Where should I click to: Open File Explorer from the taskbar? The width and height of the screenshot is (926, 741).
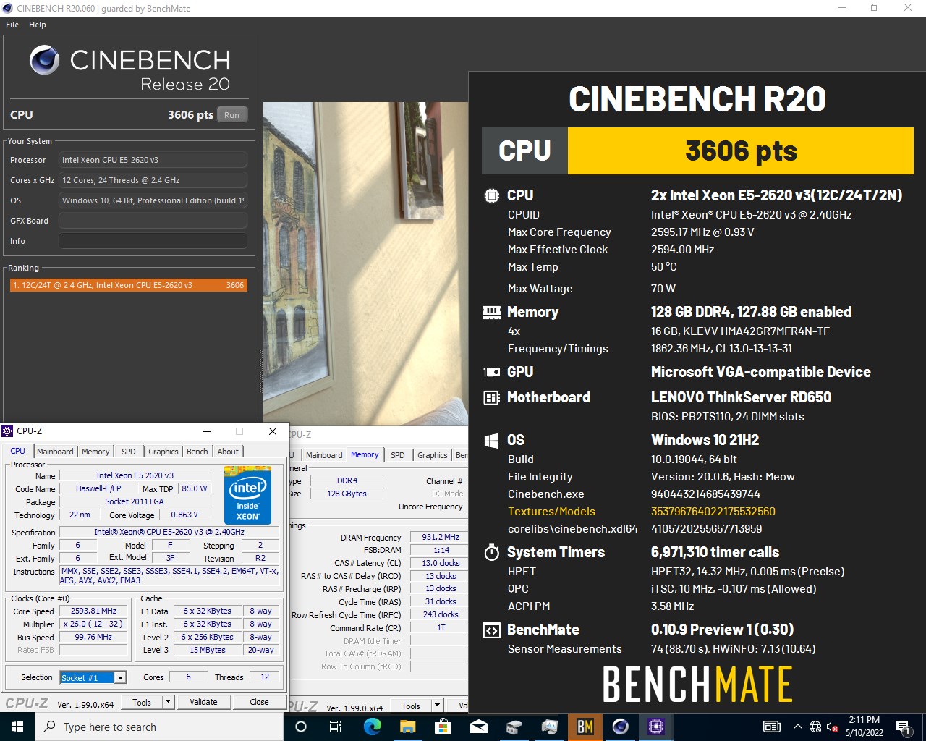click(x=407, y=727)
